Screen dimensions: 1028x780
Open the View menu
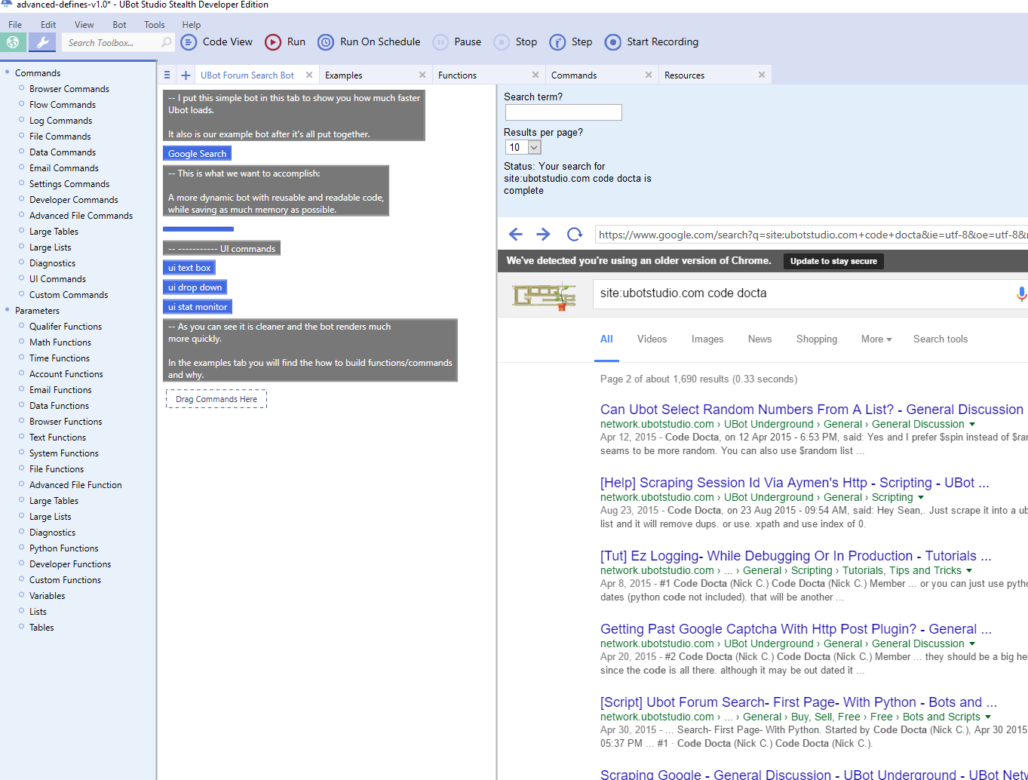click(x=84, y=25)
